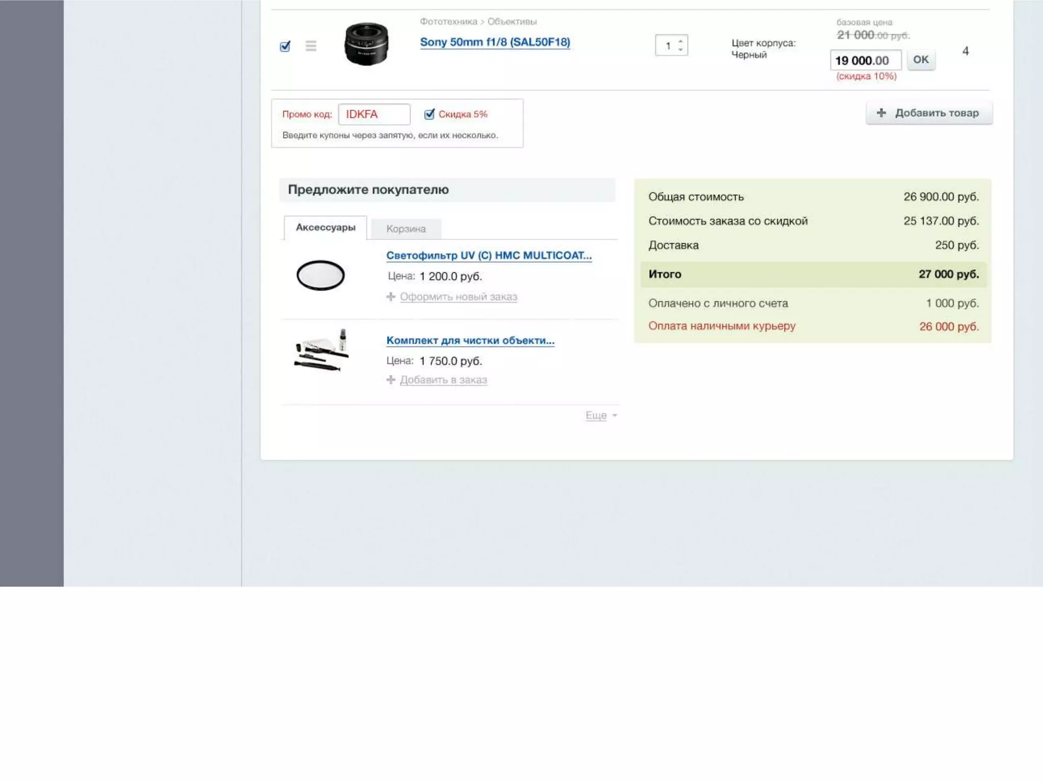
Task: Decrease quantity with the stepper down arrow
Action: tap(680, 49)
